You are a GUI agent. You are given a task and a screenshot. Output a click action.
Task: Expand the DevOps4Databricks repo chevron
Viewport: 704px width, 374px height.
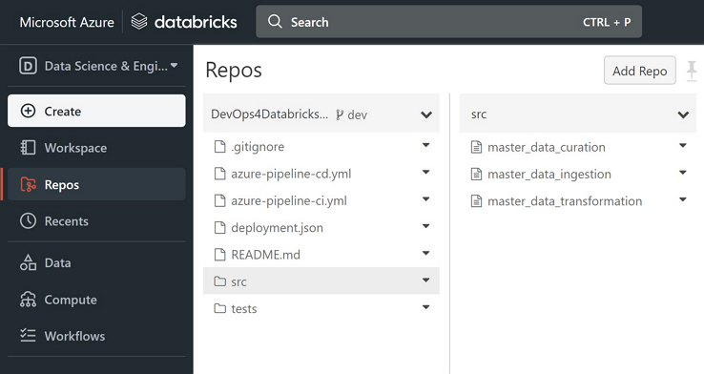(x=426, y=114)
